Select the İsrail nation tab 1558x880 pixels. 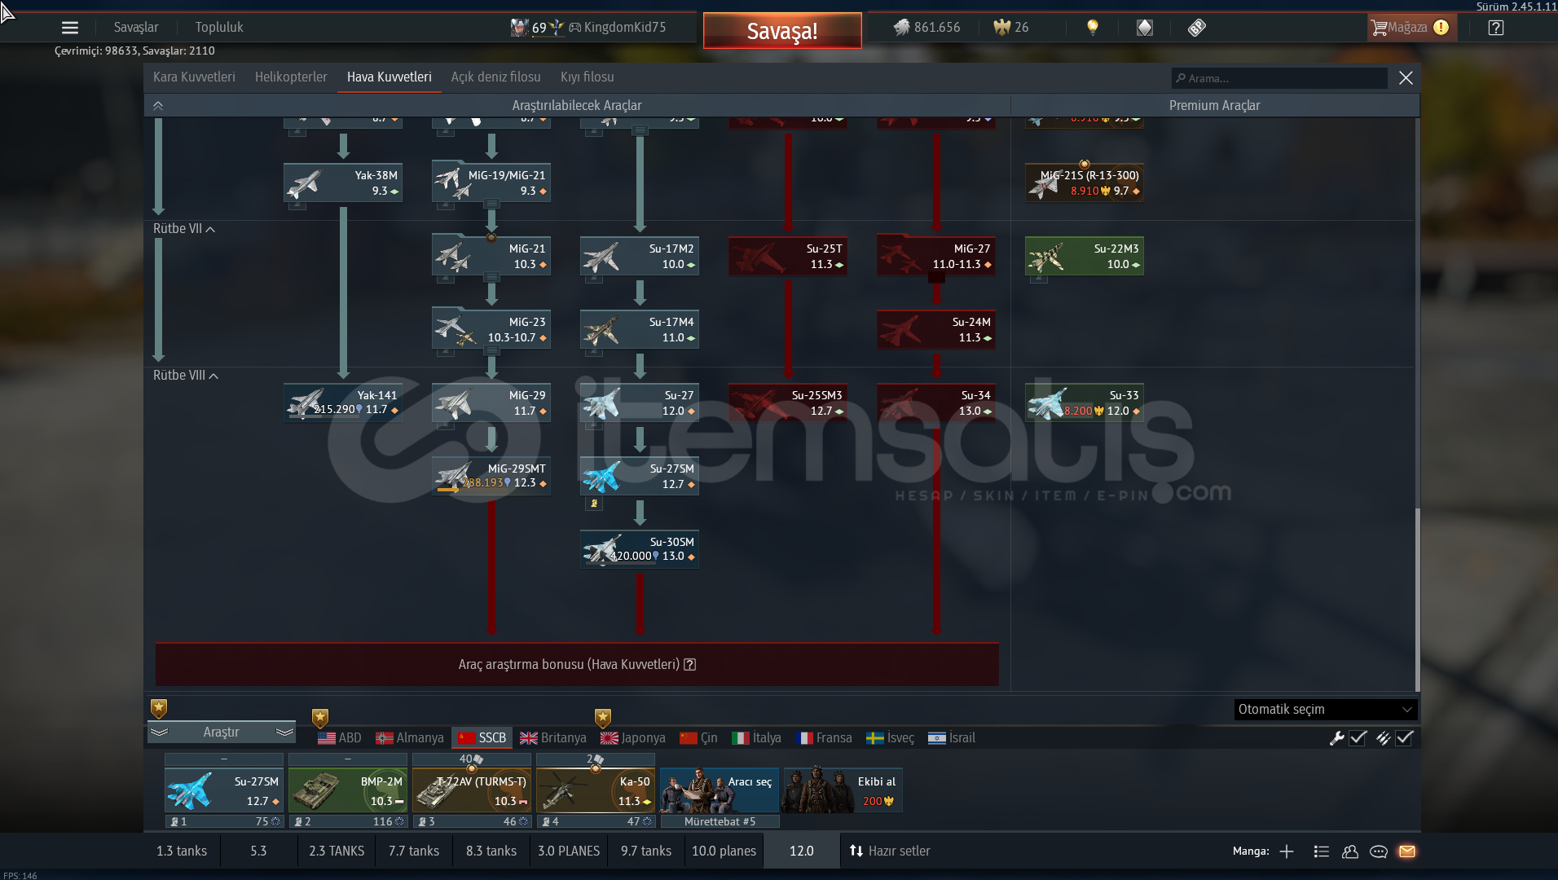tap(952, 738)
